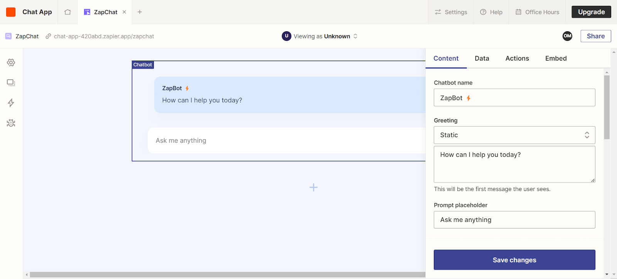Click the Share button
The height and width of the screenshot is (279, 617).
(596, 36)
